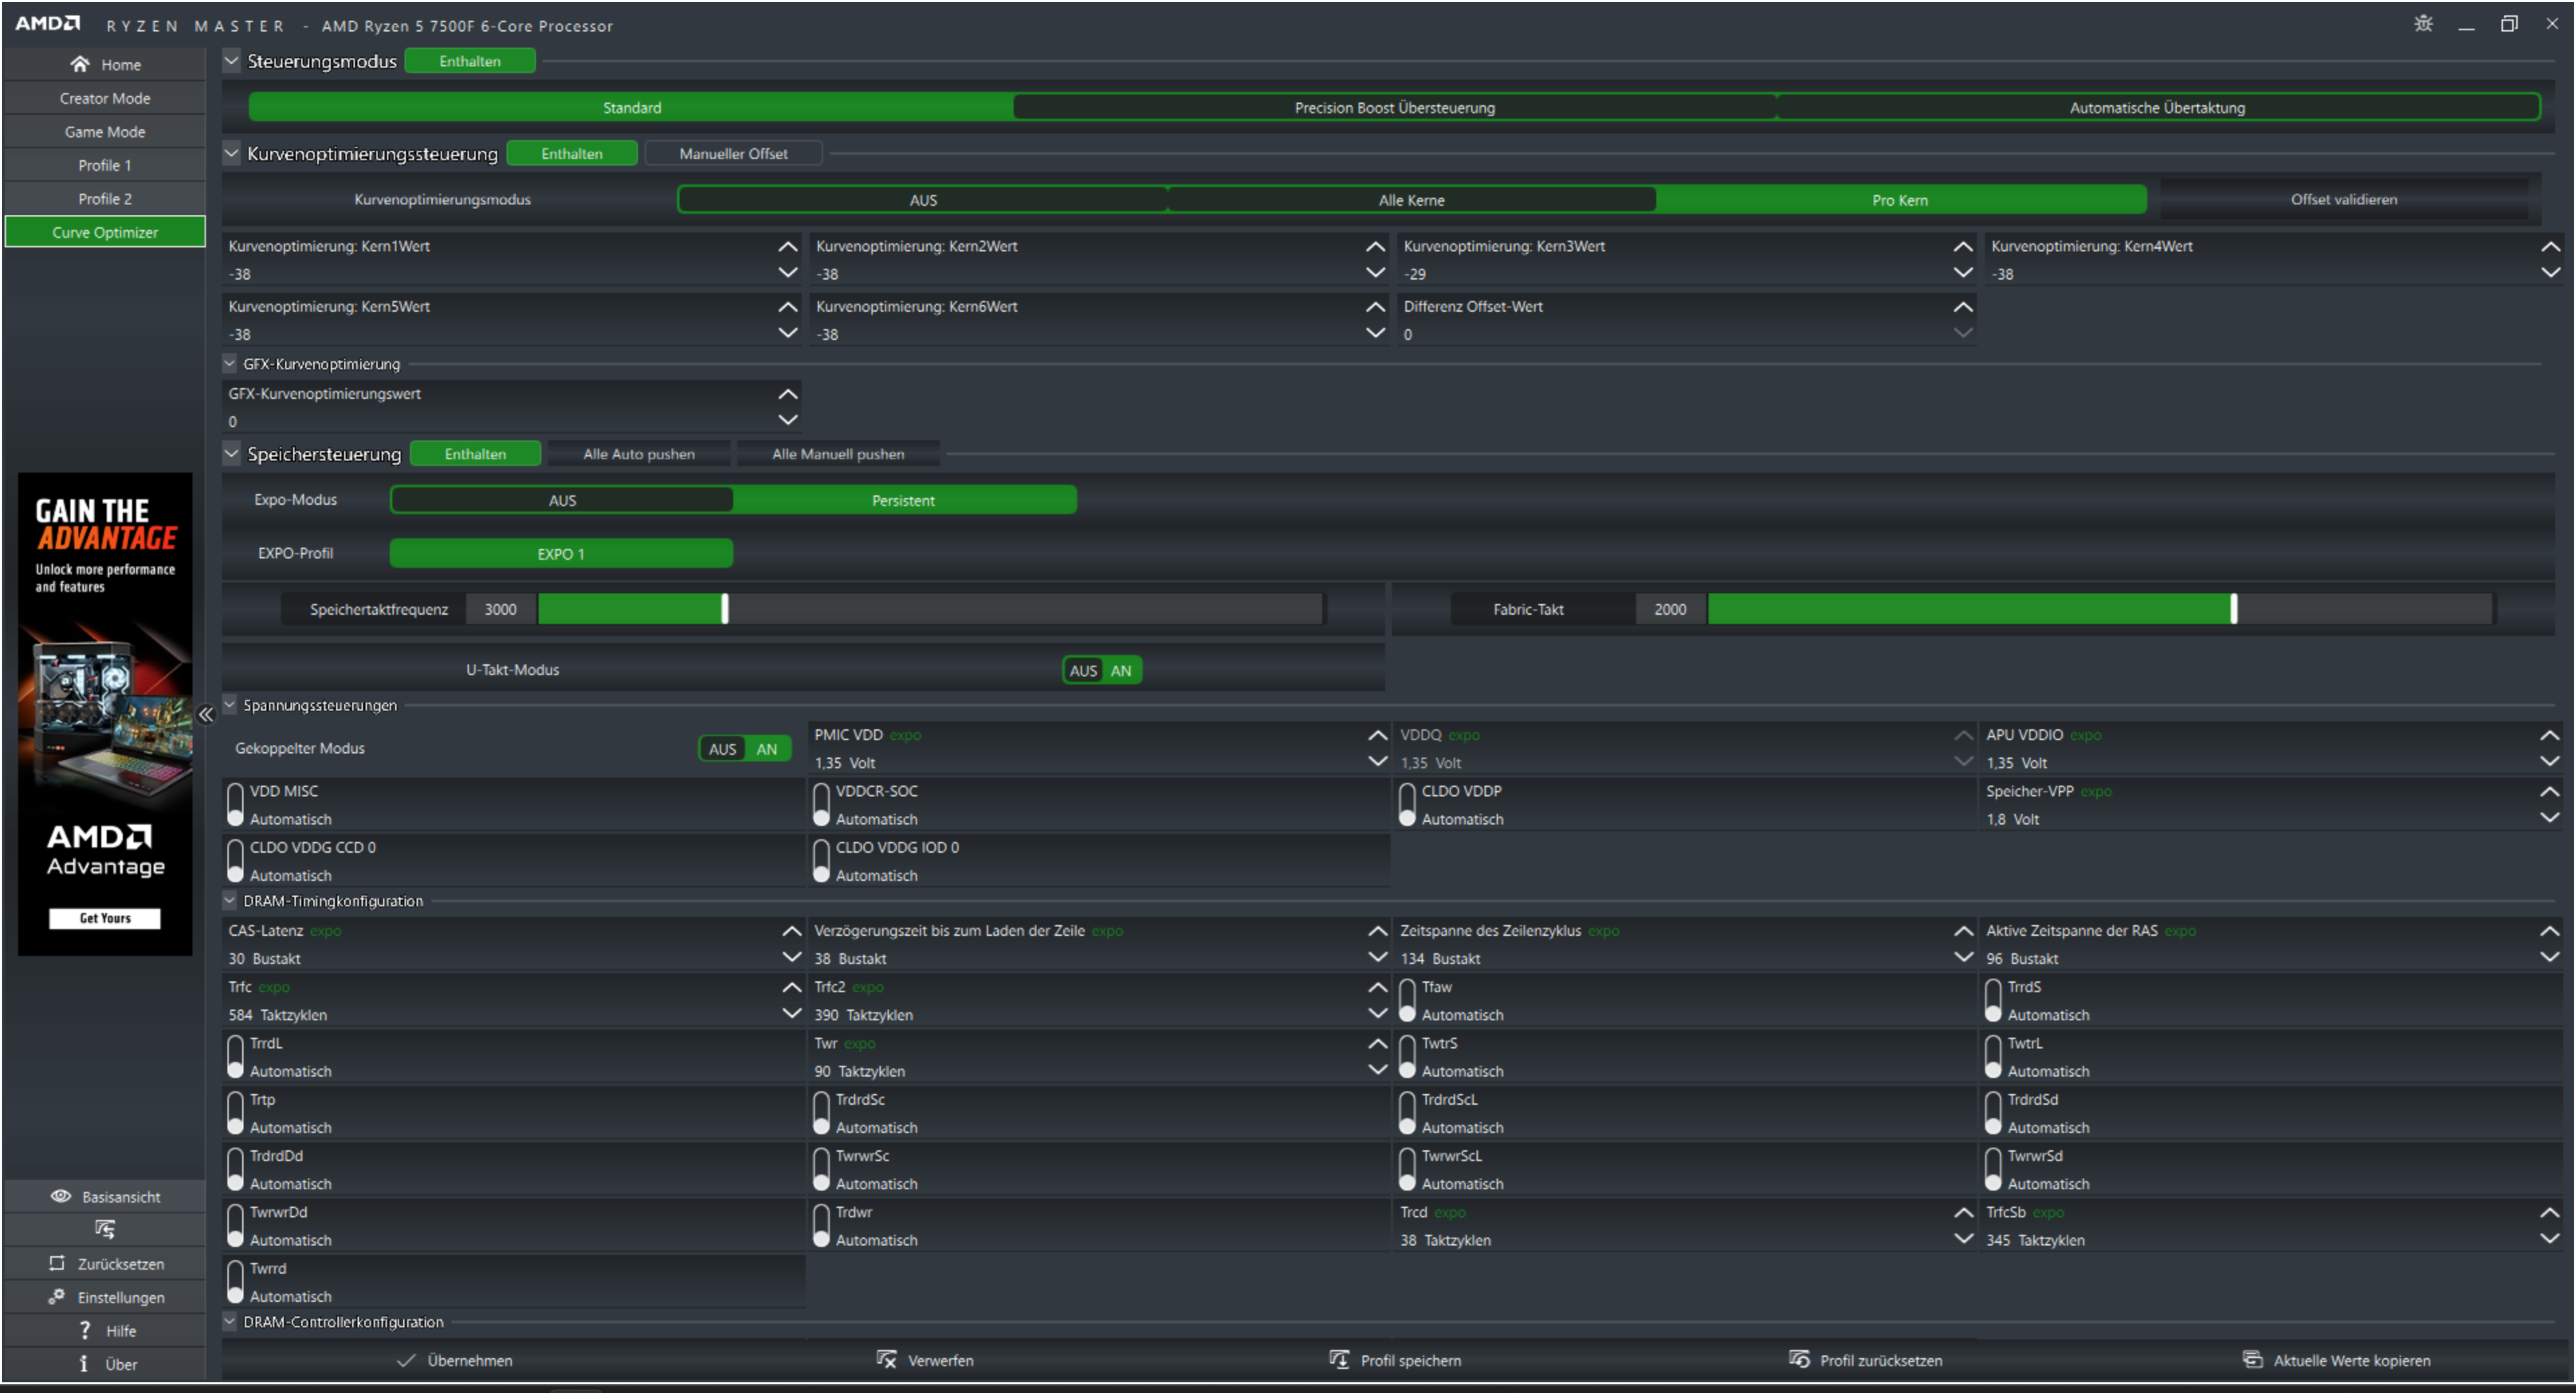2576x1393 pixels.
Task: Expand the DRAM-Controllerkonfiguration section
Action: 229,1321
